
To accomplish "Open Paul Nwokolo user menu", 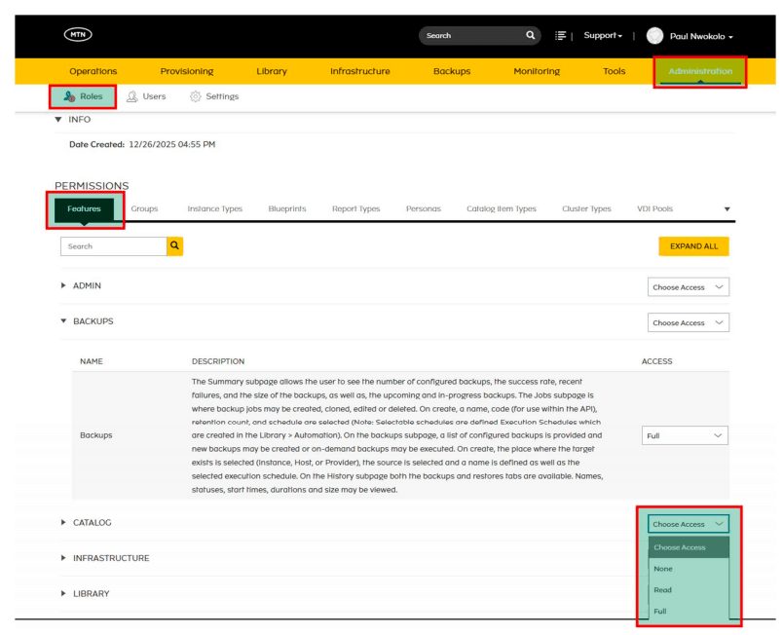I will (701, 36).
